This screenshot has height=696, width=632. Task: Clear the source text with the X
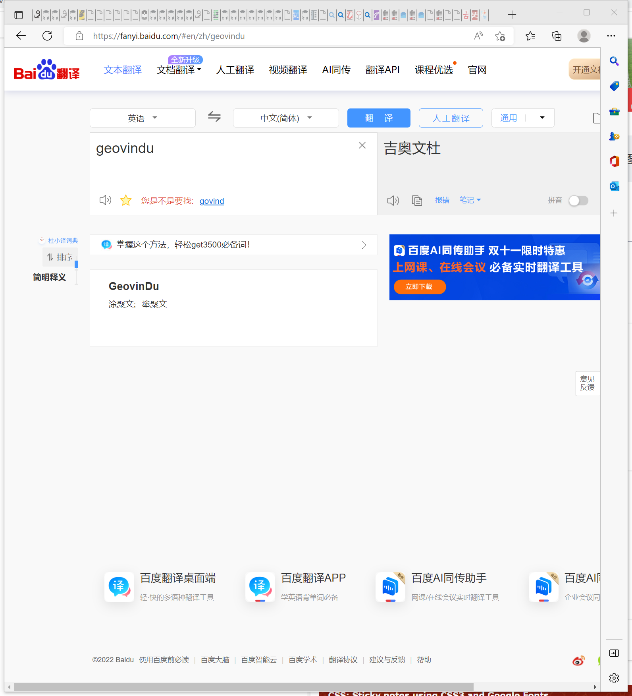(x=362, y=145)
